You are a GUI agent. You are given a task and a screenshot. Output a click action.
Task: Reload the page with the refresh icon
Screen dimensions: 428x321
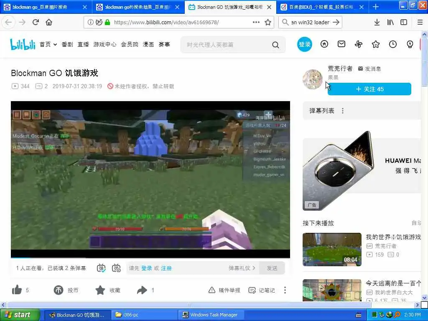[36, 22]
